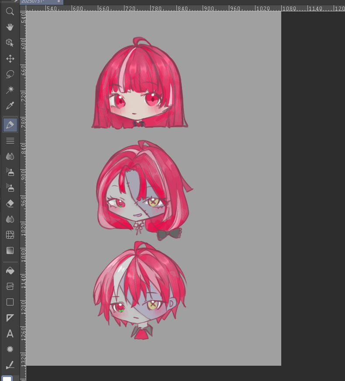Select the Hand move-canvas tool

pos(10,27)
